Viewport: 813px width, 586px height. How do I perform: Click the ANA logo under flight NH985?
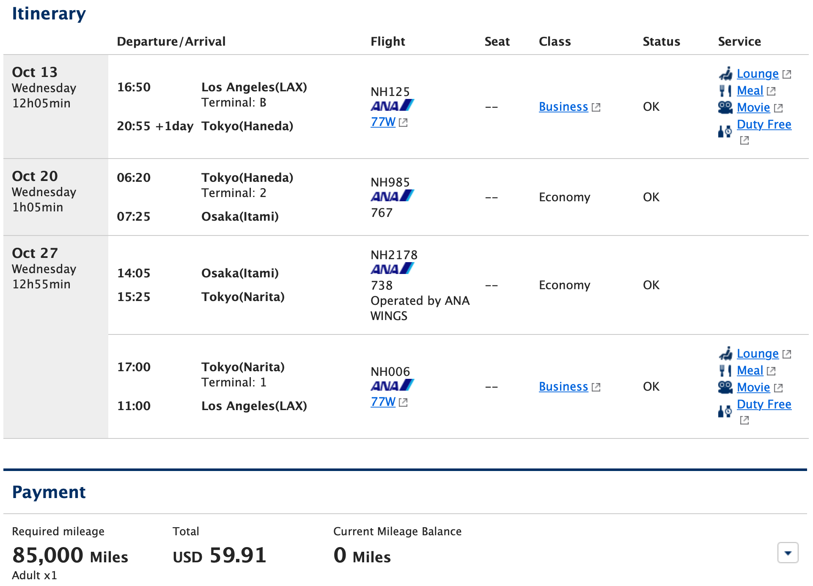(x=390, y=196)
